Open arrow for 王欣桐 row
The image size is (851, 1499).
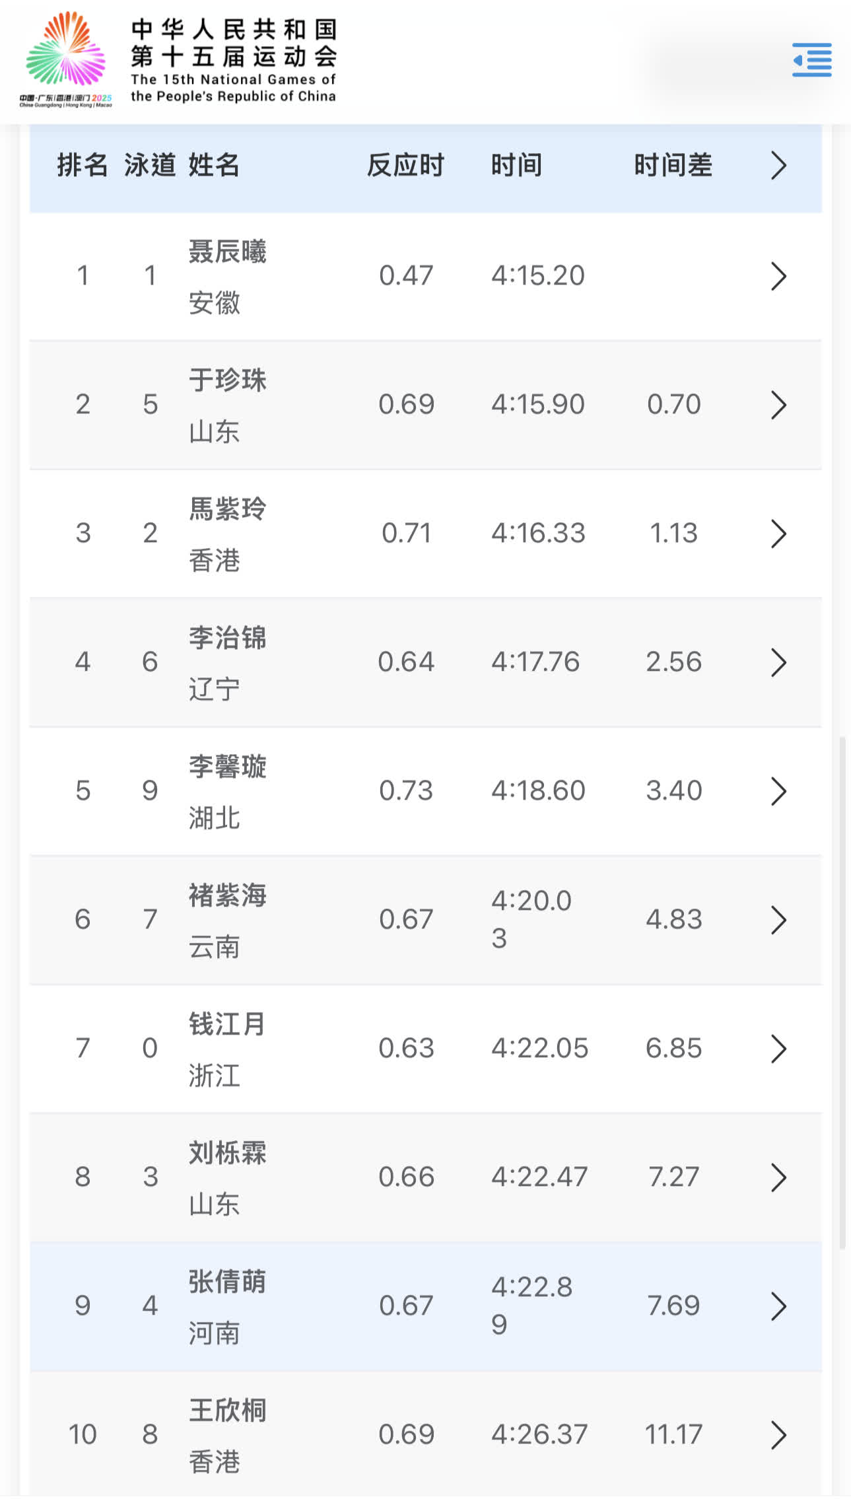[x=778, y=1435]
